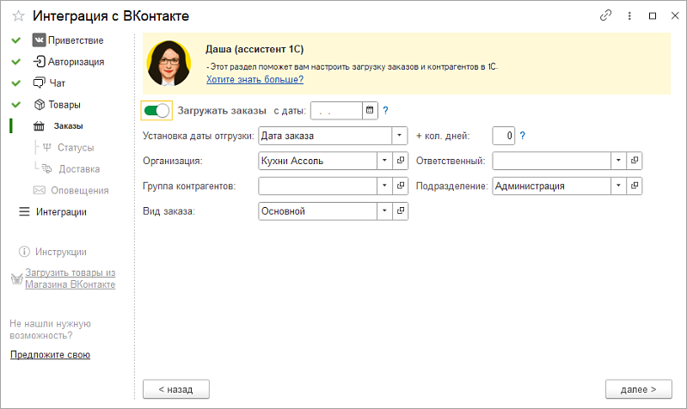
Task: Add window to favorites with star icon
Action: (x=18, y=16)
